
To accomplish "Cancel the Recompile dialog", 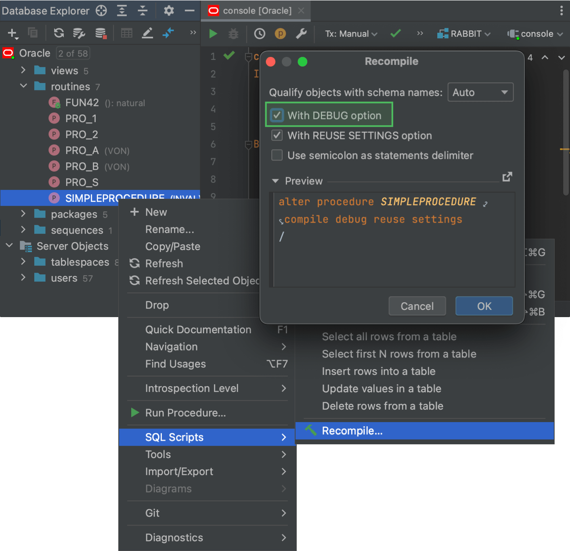I will click(417, 306).
